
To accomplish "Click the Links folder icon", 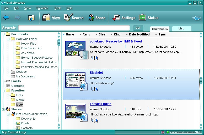I will click(13, 95).
